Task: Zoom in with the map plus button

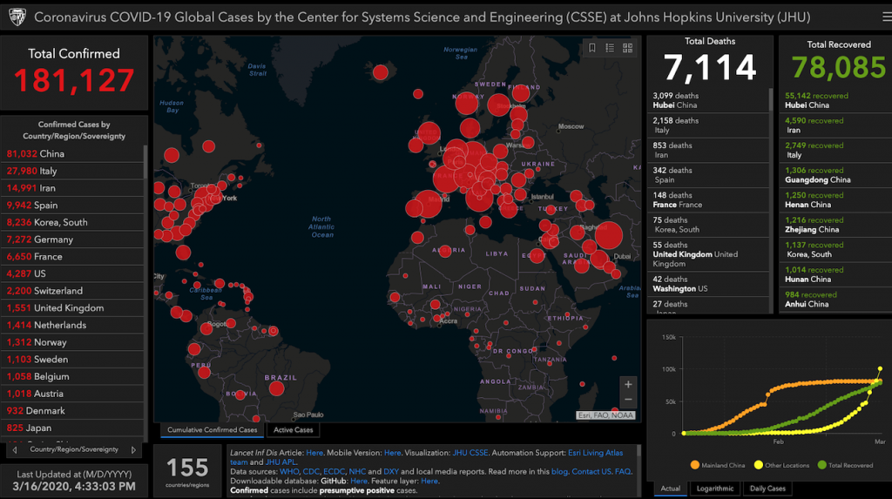Action: pyautogui.click(x=628, y=385)
